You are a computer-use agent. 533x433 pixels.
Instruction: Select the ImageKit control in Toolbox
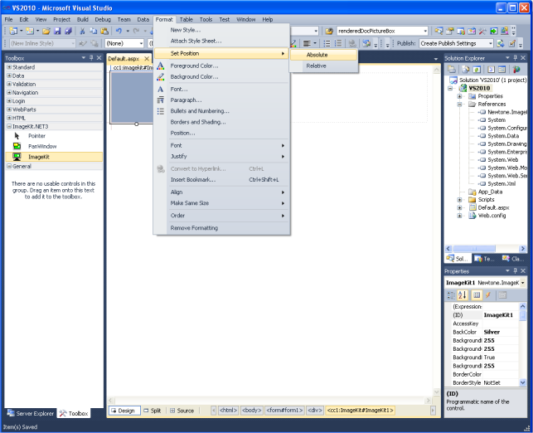point(55,157)
